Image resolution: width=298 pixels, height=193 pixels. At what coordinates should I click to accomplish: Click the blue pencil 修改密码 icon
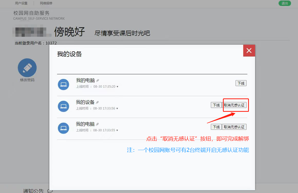pyautogui.click(x=27, y=68)
